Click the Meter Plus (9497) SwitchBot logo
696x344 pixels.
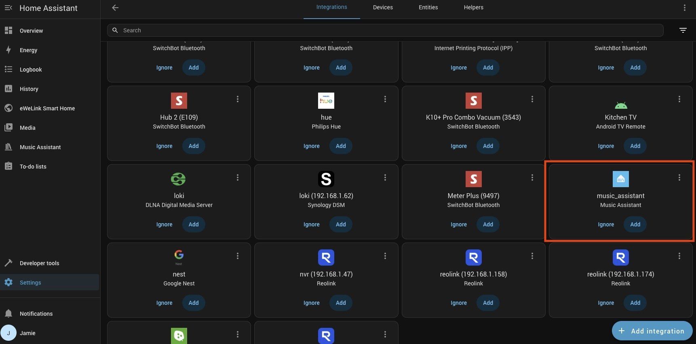coord(474,179)
